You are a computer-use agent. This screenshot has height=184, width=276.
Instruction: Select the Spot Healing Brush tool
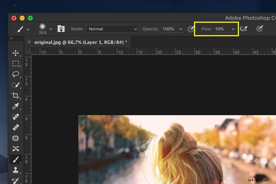coord(15,117)
